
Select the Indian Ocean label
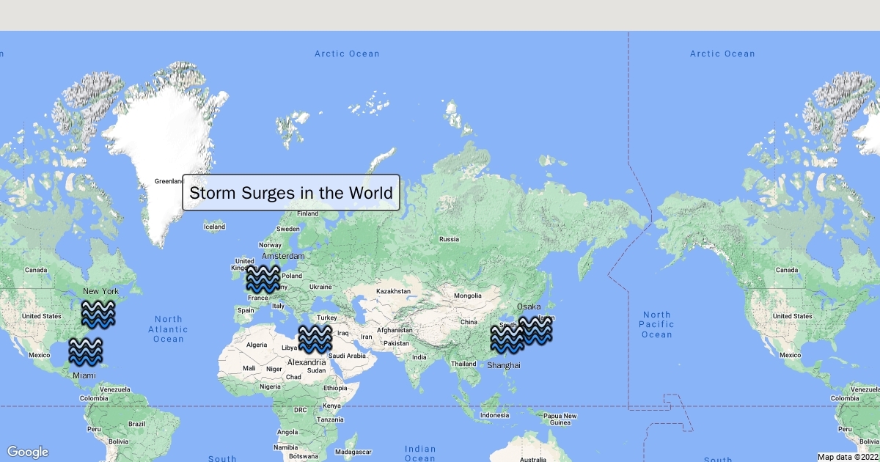[420, 453]
